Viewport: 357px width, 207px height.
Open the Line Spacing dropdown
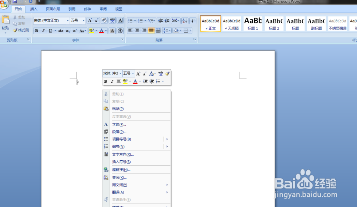(167, 30)
